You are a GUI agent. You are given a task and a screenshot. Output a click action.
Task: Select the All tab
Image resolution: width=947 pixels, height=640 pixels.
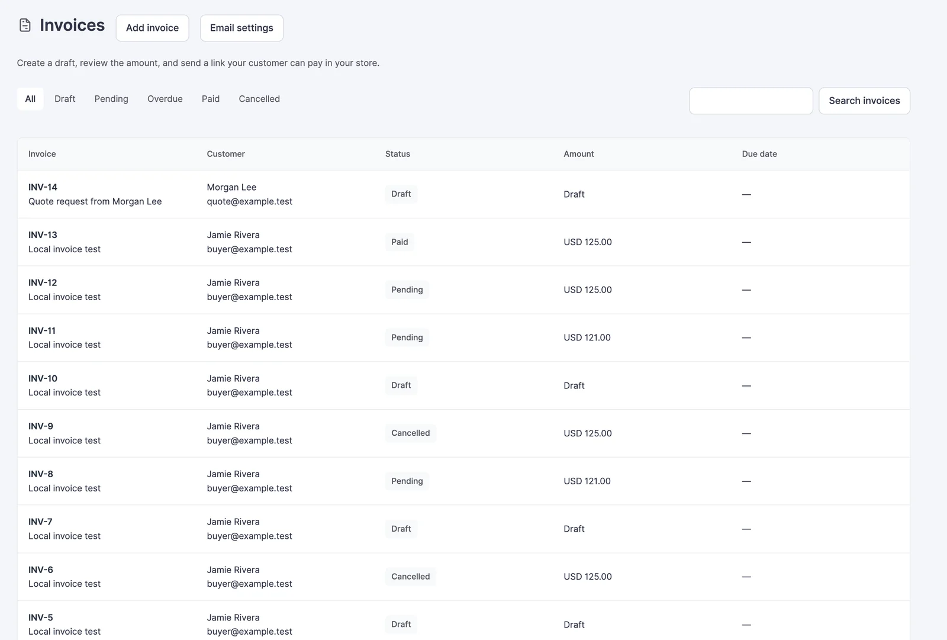(x=30, y=99)
